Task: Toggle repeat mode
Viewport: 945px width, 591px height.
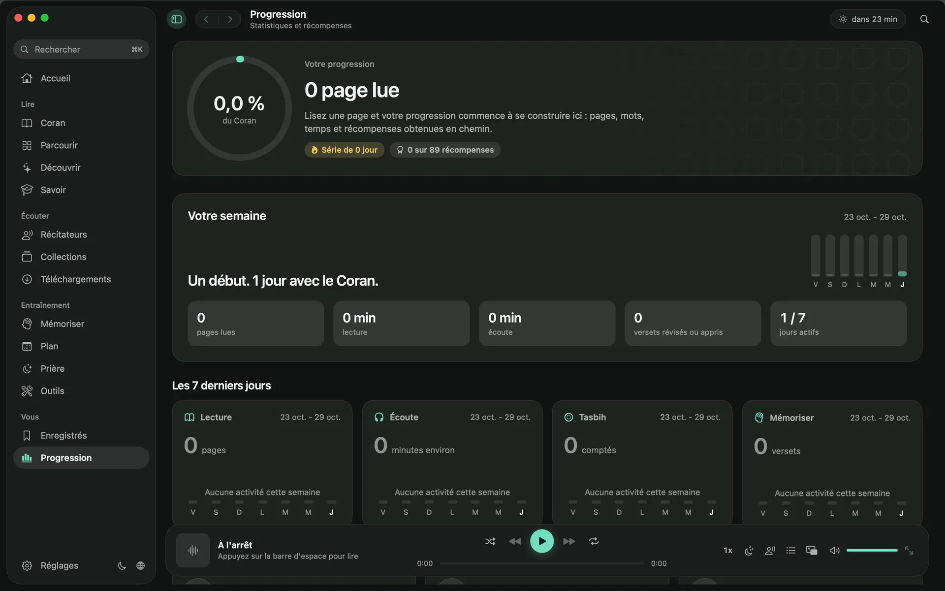Action: [594, 541]
